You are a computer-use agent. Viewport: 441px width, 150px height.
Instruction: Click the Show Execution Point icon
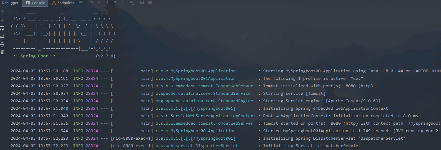(81, 3)
